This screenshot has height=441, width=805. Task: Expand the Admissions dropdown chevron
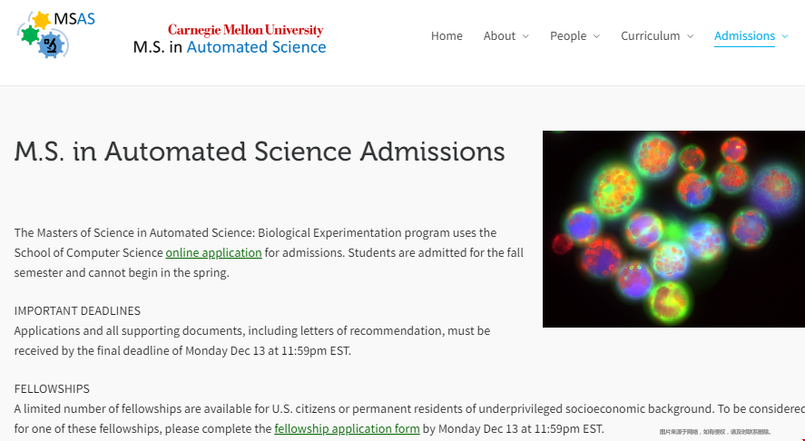[x=784, y=36]
